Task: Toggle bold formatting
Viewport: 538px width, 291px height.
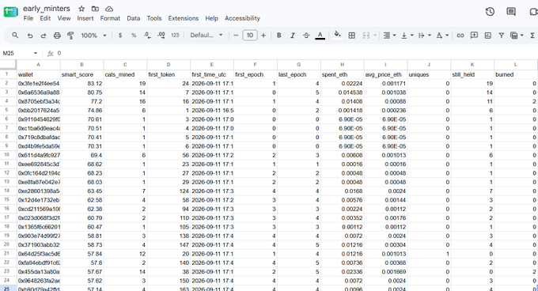Action: (x=279, y=36)
